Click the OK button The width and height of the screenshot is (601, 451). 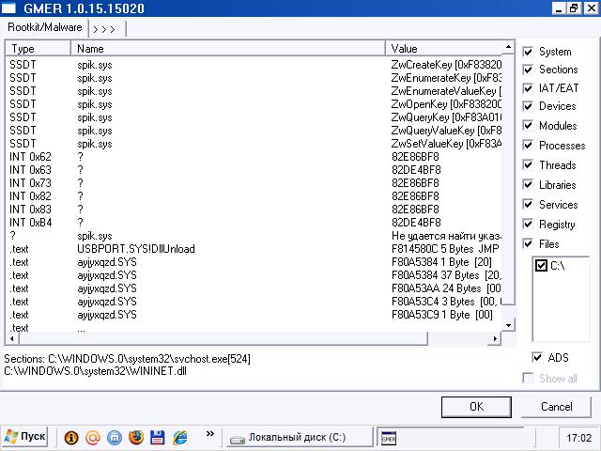476,407
